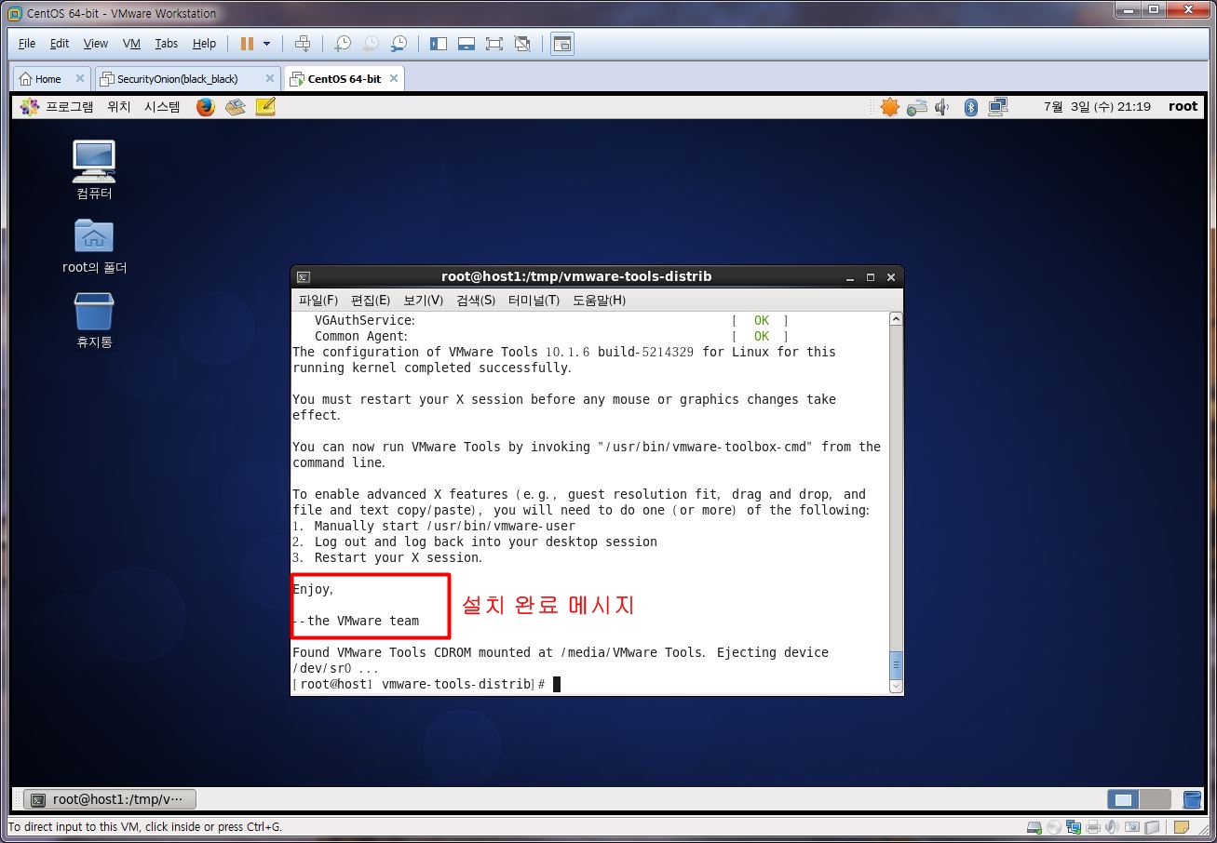Image resolution: width=1217 pixels, height=843 pixels.
Task: Switch to the second workspace
Action: click(x=1156, y=799)
